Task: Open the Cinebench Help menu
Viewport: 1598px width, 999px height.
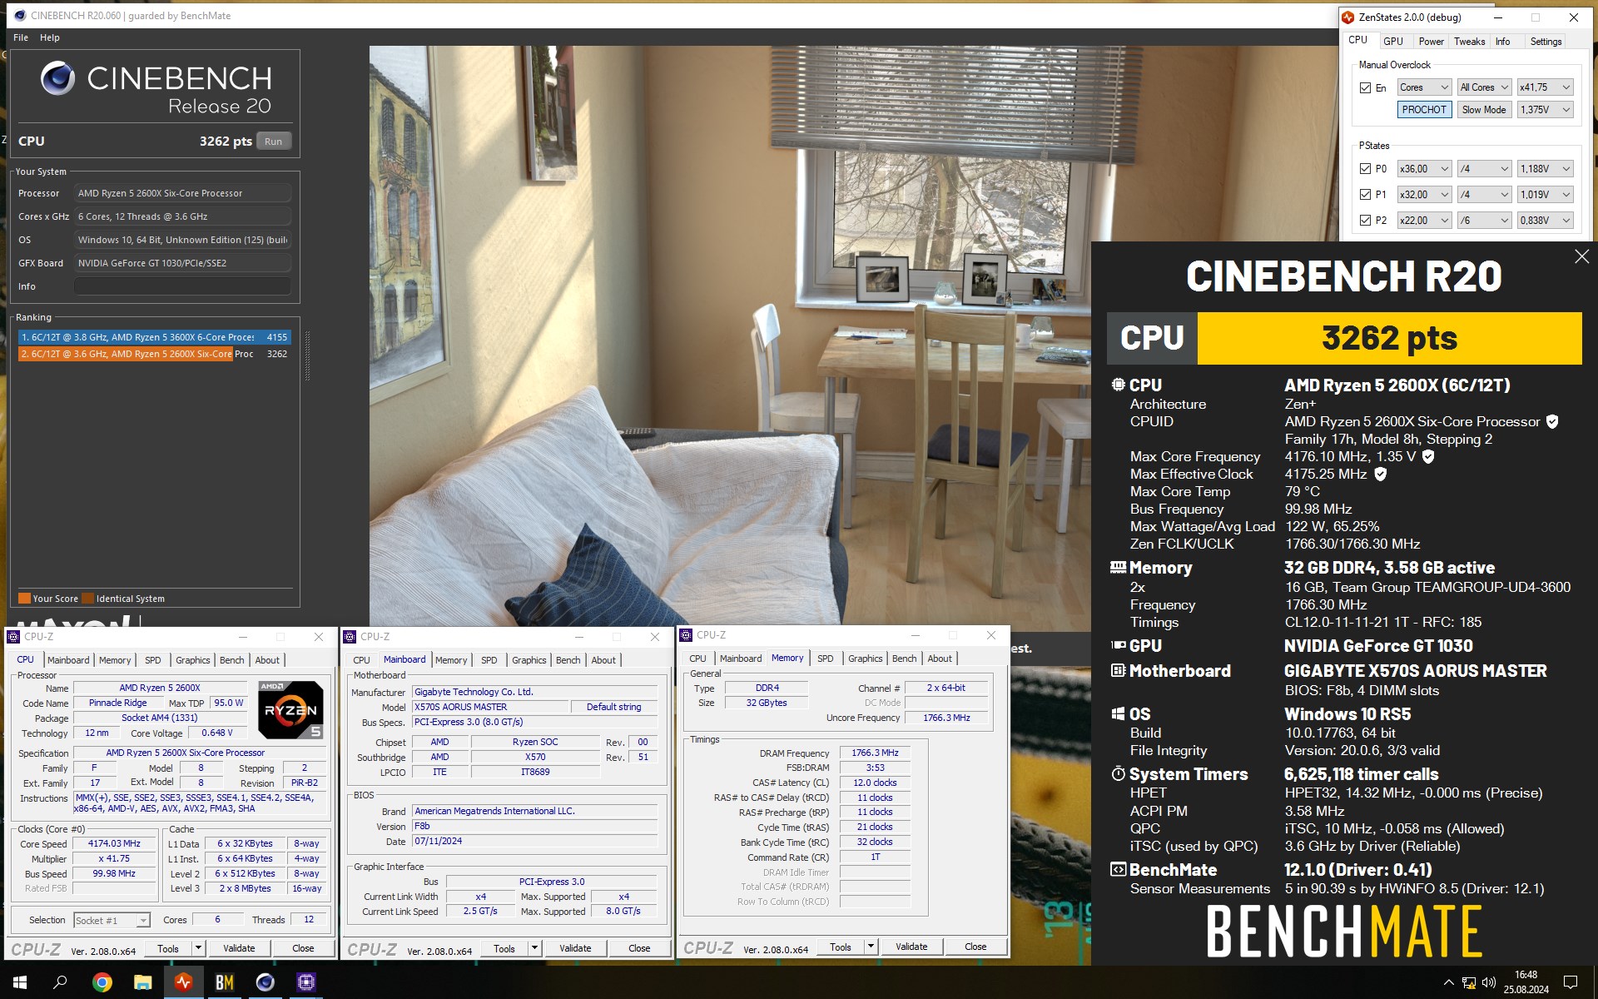Action: (50, 37)
